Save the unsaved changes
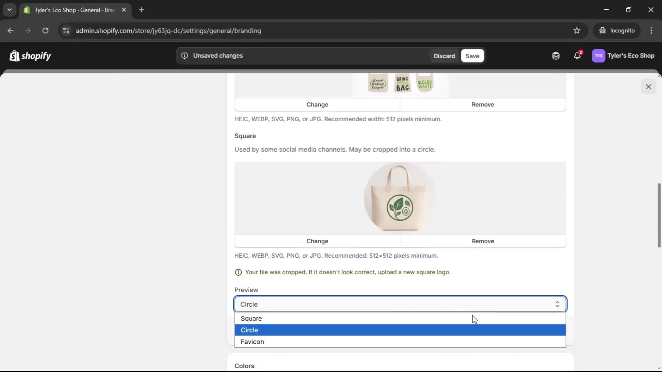 [x=472, y=56]
